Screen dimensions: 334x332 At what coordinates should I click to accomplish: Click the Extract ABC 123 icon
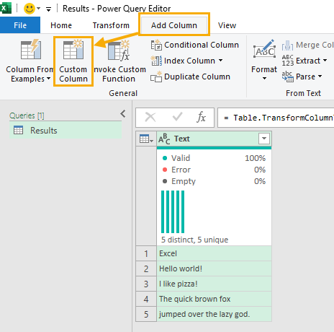tap(288, 61)
